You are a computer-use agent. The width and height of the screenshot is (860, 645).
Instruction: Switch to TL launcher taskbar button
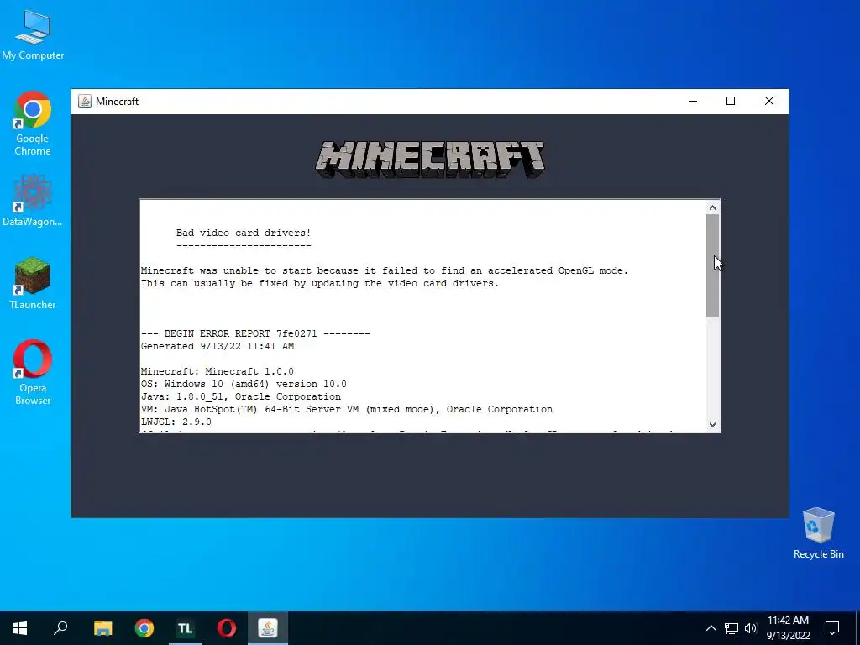pyautogui.click(x=186, y=628)
